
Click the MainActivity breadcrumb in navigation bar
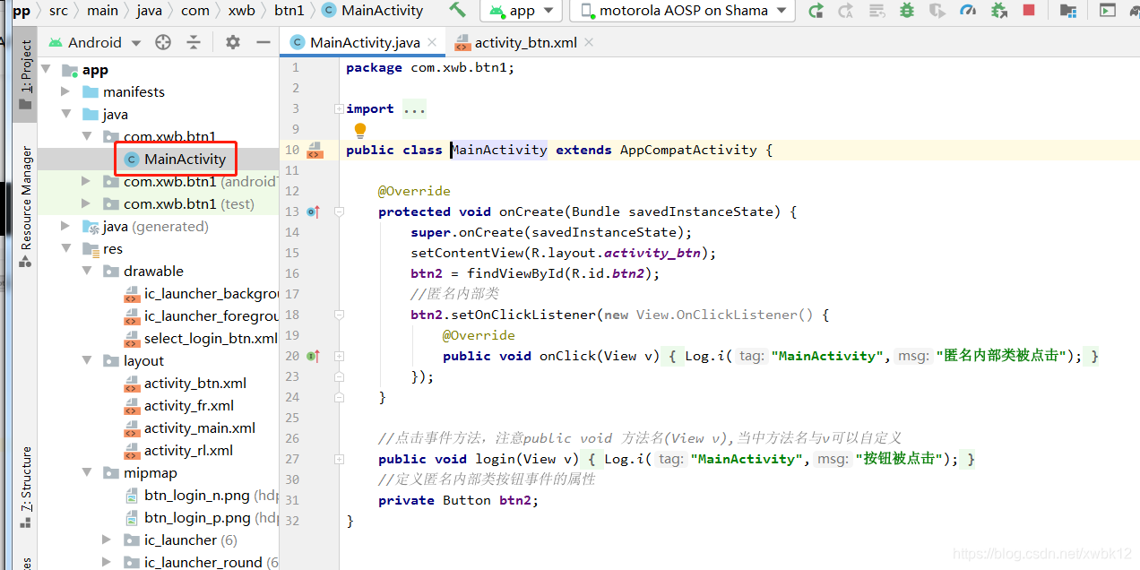(372, 11)
